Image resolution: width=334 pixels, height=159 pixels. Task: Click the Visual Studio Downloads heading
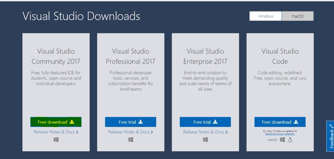(x=81, y=16)
